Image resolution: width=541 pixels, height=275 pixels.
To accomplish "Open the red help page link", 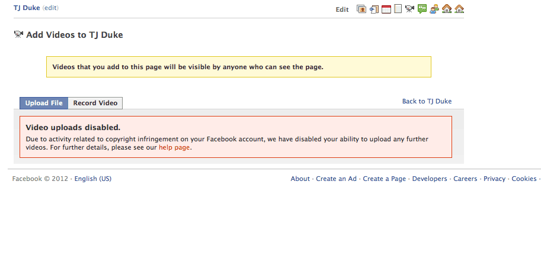I will (174, 147).
